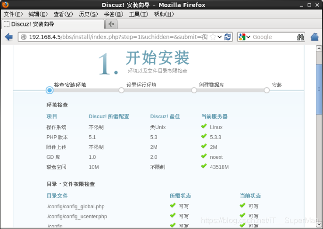Image resolution: width=323 pixels, height=229 pixels.
Task: Click the GD 库 row label
Action: [x=53, y=157]
